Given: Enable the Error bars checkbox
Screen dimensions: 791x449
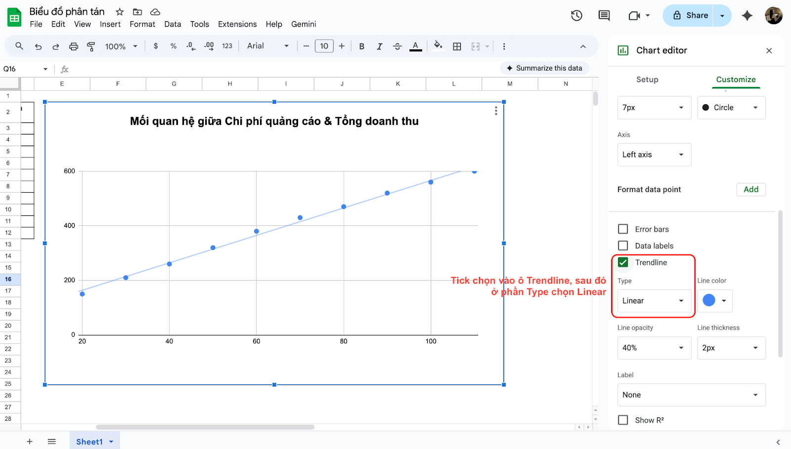Looking at the screenshot, I should tap(623, 229).
